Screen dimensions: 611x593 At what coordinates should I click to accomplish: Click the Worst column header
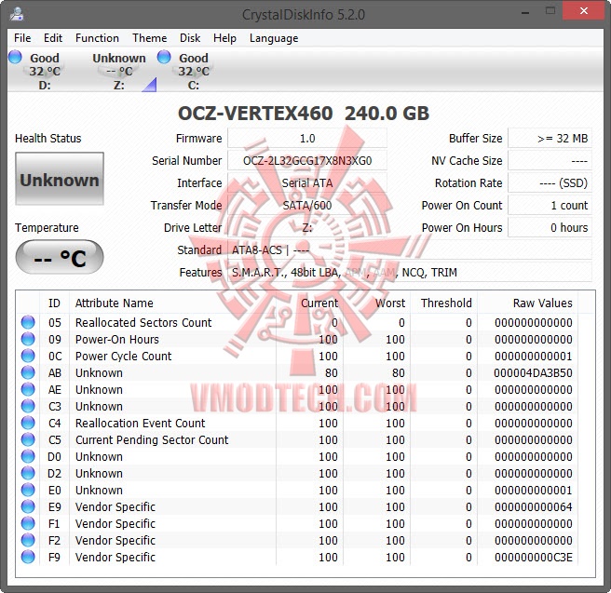(x=376, y=303)
